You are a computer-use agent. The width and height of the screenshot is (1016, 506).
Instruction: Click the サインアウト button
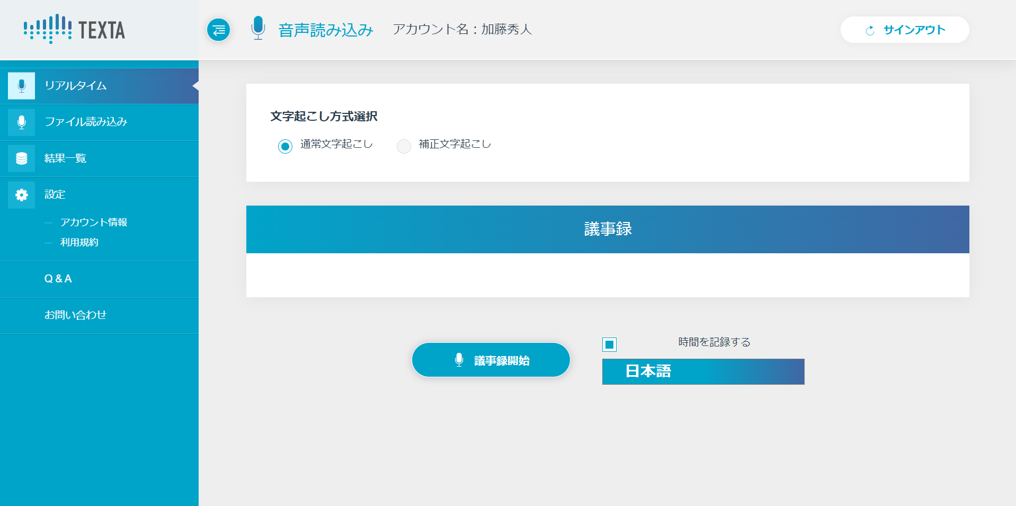point(905,30)
